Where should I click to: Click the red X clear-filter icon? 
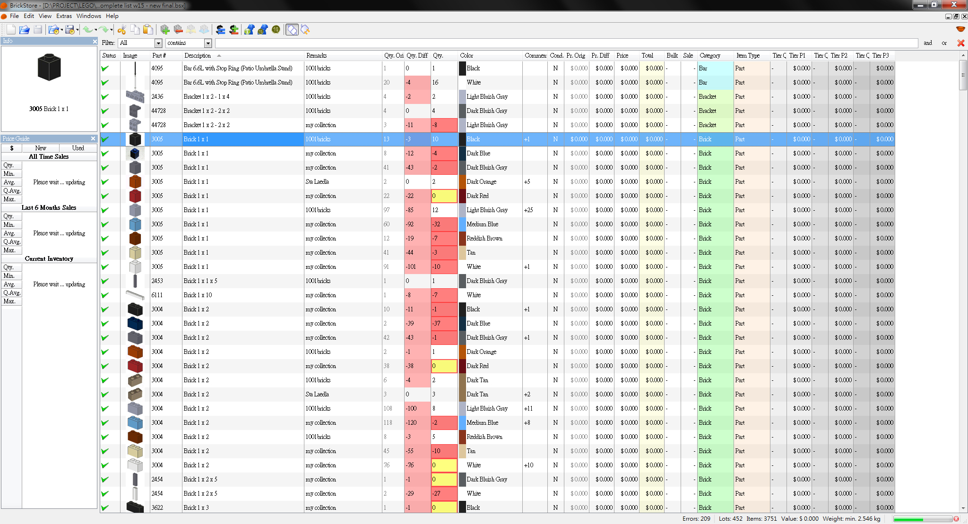coord(960,43)
